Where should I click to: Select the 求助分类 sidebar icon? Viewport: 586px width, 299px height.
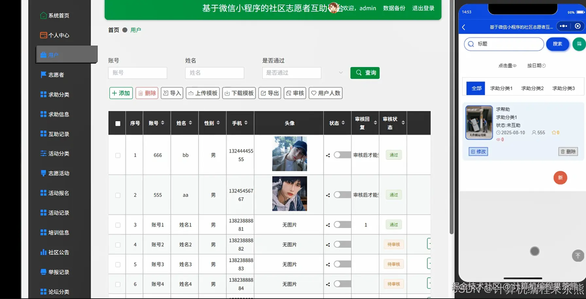click(x=44, y=94)
